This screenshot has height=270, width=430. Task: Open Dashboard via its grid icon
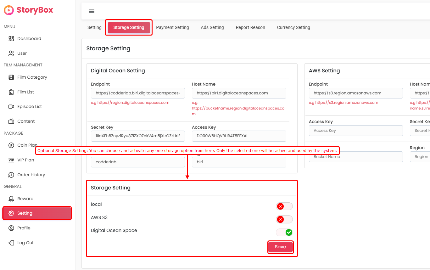point(11,39)
